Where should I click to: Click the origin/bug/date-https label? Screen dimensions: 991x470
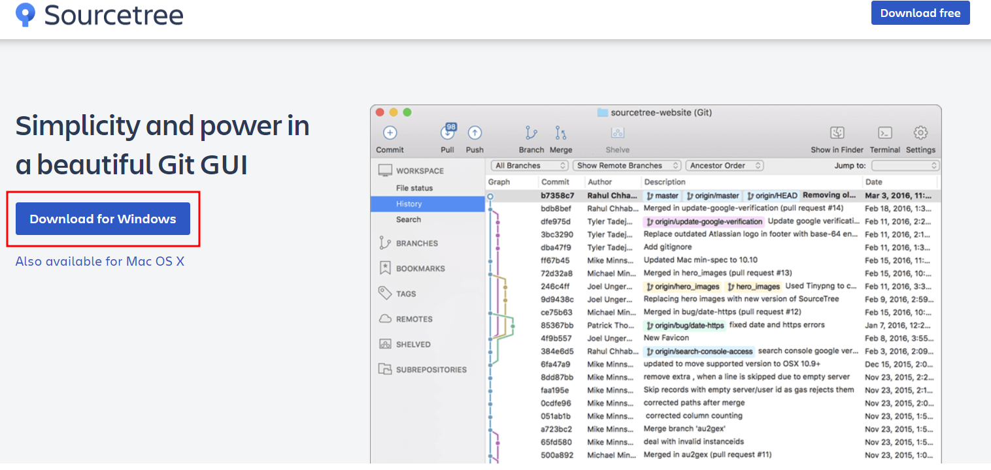tap(685, 325)
